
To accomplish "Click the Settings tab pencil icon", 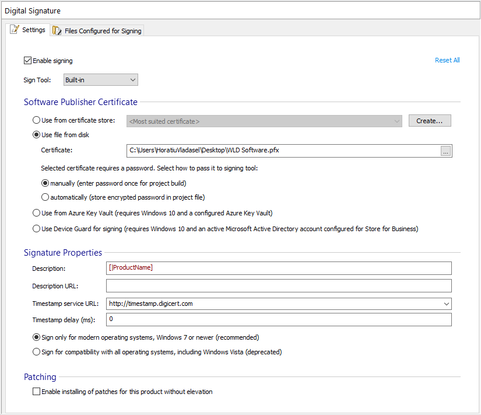I will coord(15,30).
